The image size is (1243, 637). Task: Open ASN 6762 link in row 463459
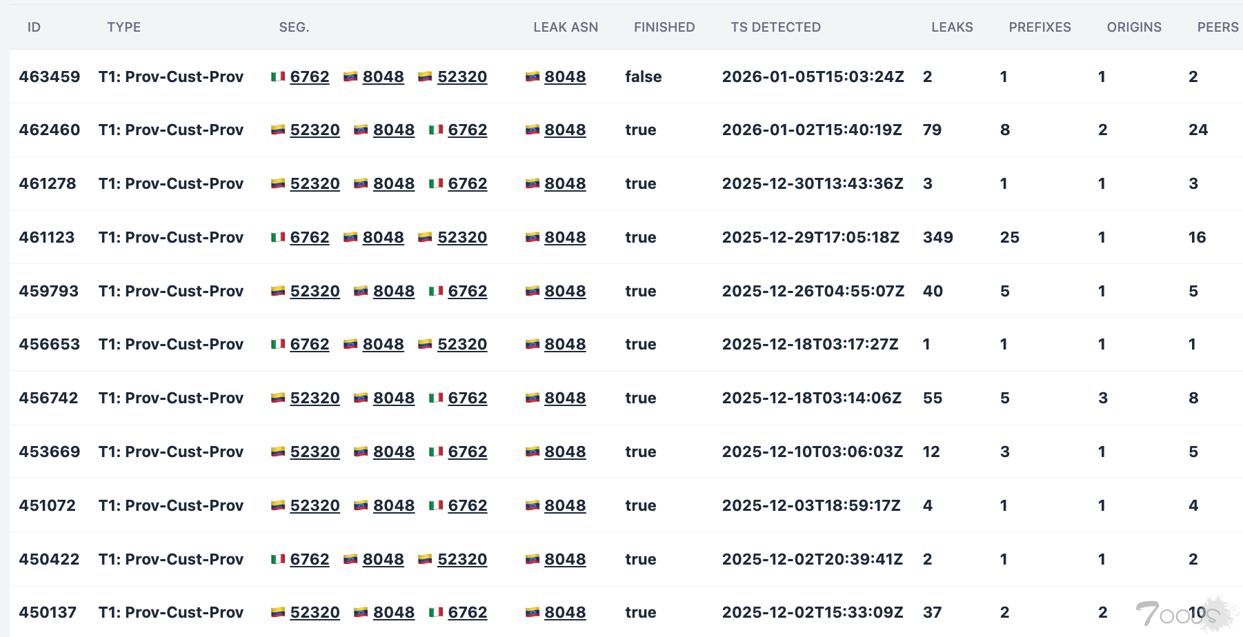(310, 77)
